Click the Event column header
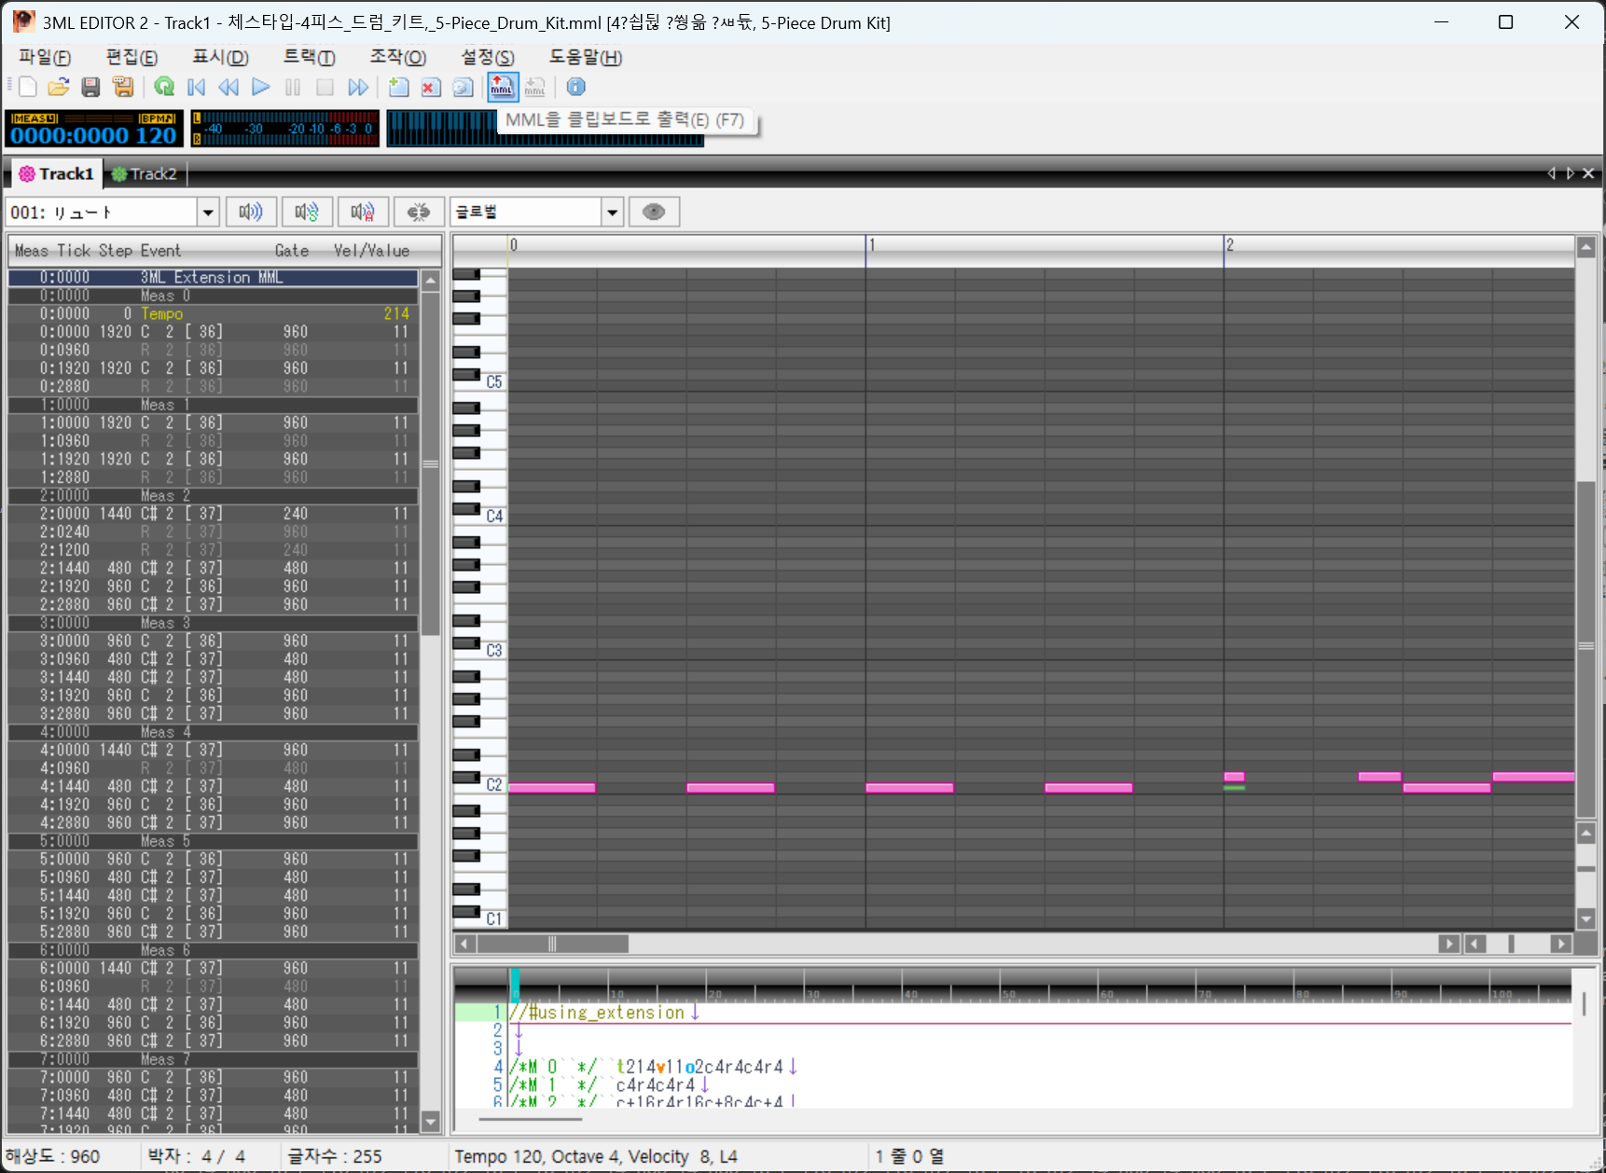Viewport: 1606px width, 1173px height. click(160, 250)
